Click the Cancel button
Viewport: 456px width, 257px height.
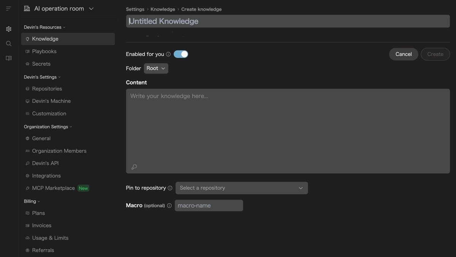pyautogui.click(x=403, y=53)
